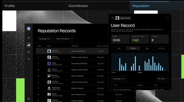Click the Score 3042 card
The image size is (184, 102).
(120, 39)
